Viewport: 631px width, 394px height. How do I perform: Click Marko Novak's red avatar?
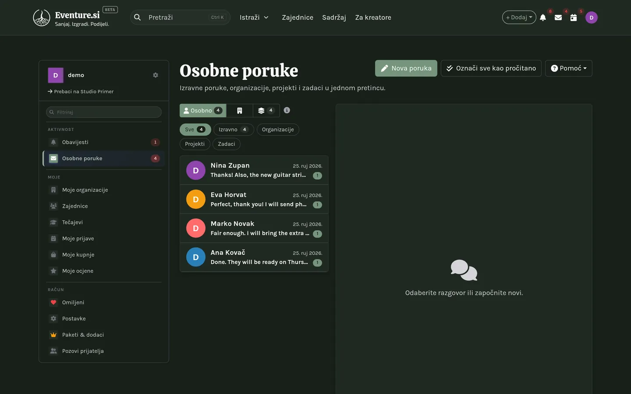[x=196, y=228]
